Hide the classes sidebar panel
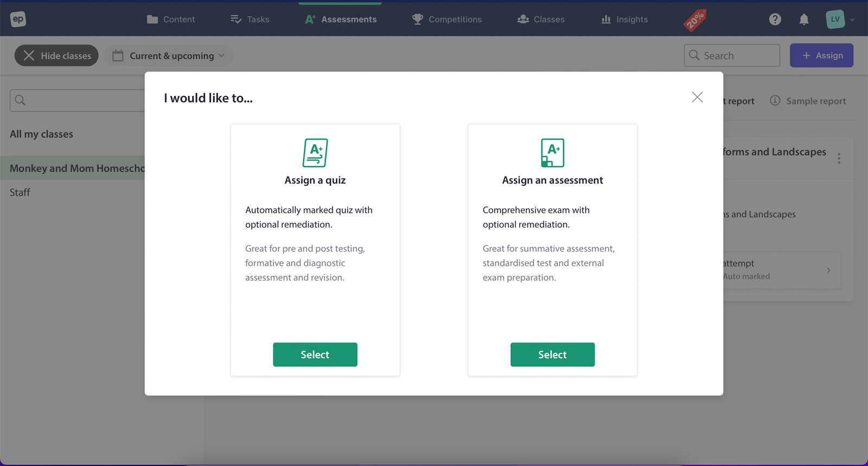 pos(56,55)
